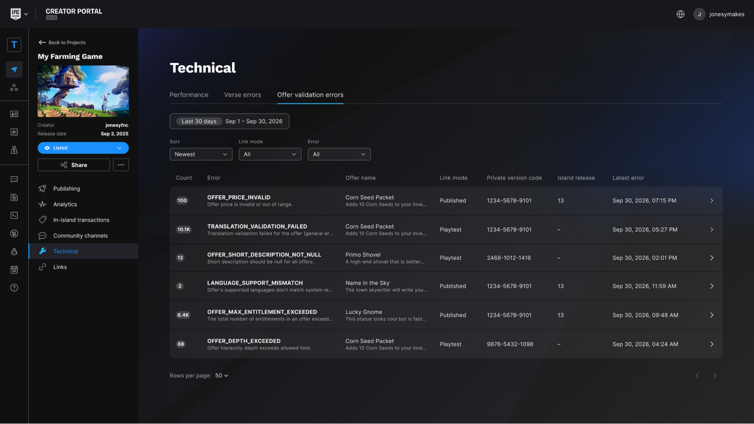This screenshot has height=424, width=754.
Task: Open the three-circles teams icon in rail
Action: [14, 87]
